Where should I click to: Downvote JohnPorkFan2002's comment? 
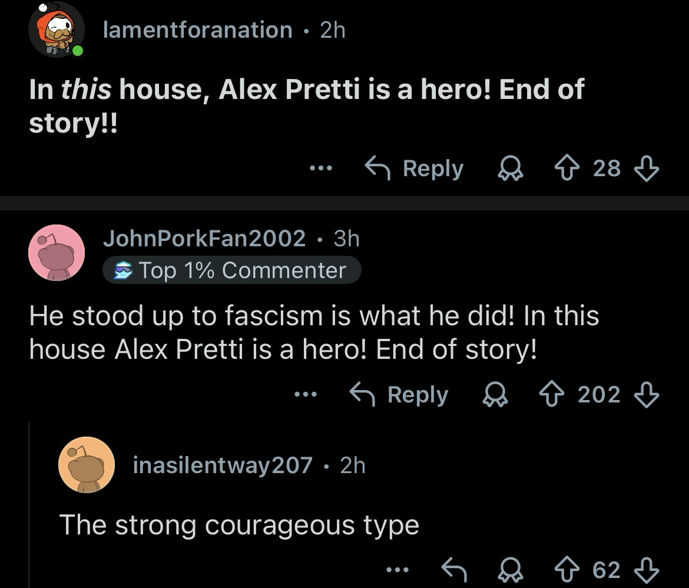(x=646, y=394)
